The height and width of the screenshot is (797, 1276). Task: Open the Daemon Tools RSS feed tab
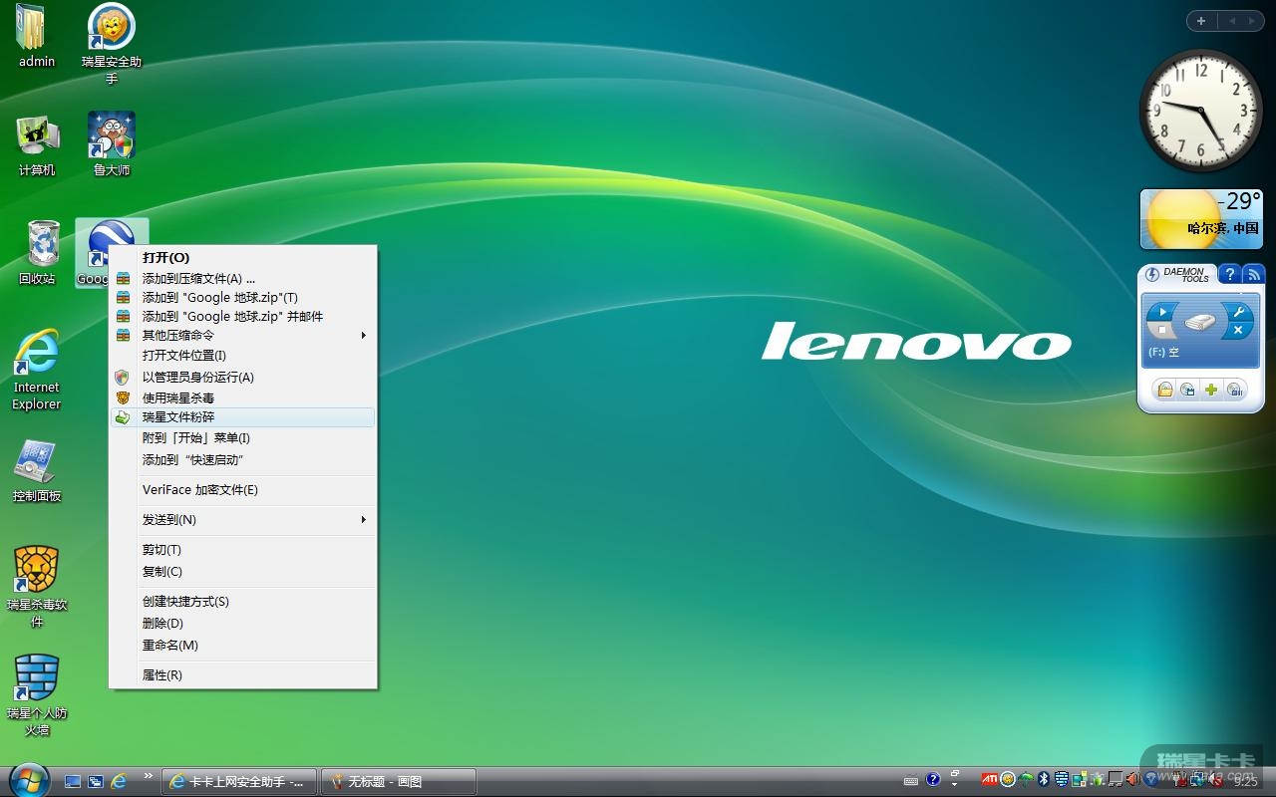tap(1254, 275)
